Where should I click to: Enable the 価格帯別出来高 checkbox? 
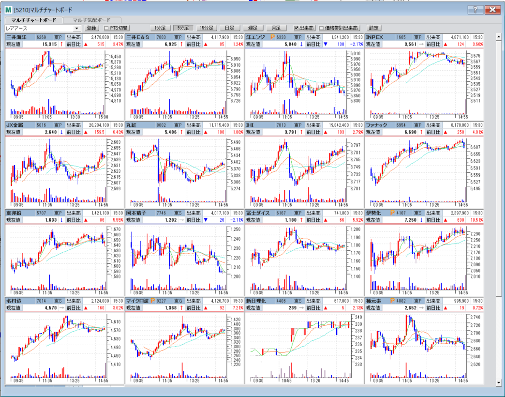click(322, 28)
